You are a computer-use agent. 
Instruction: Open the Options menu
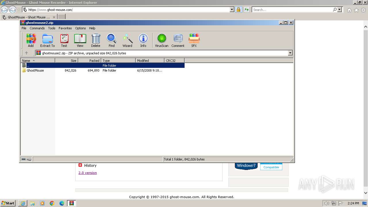pos(80,28)
